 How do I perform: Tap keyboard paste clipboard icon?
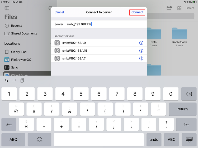click(x=22, y=81)
